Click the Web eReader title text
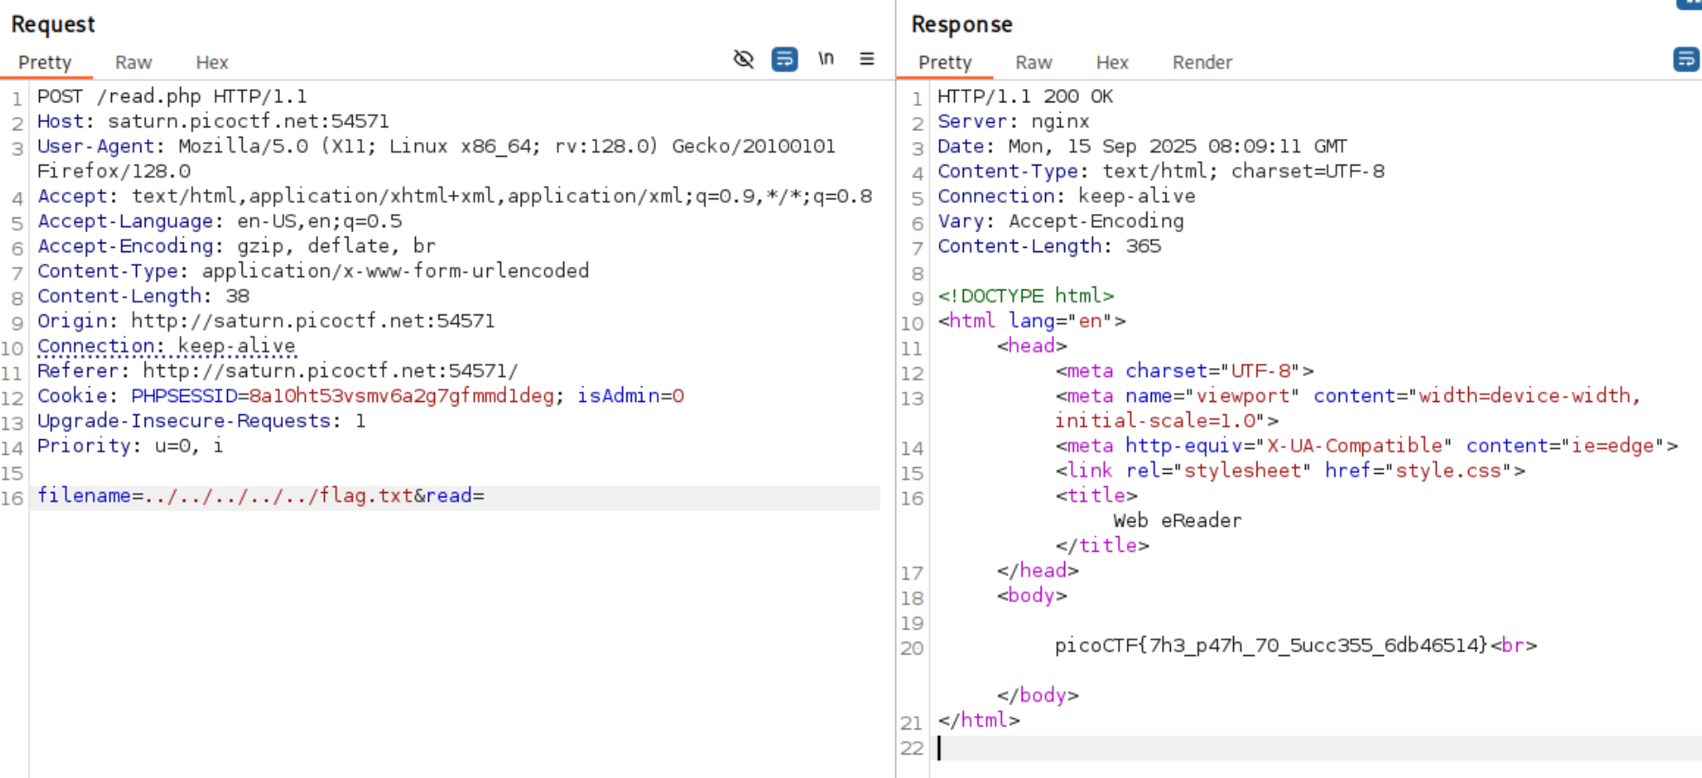Image resolution: width=1702 pixels, height=778 pixels. [x=1178, y=521]
